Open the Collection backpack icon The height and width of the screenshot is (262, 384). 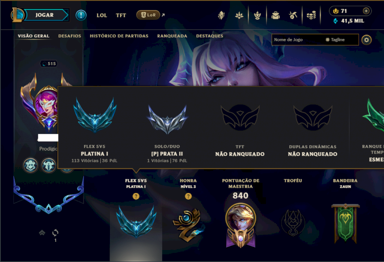click(x=276, y=15)
